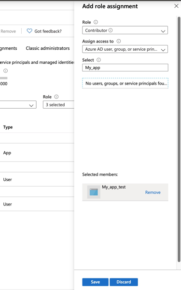Remove My_app_test from selected members
The width and height of the screenshot is (181, 290).
(153, 192)
